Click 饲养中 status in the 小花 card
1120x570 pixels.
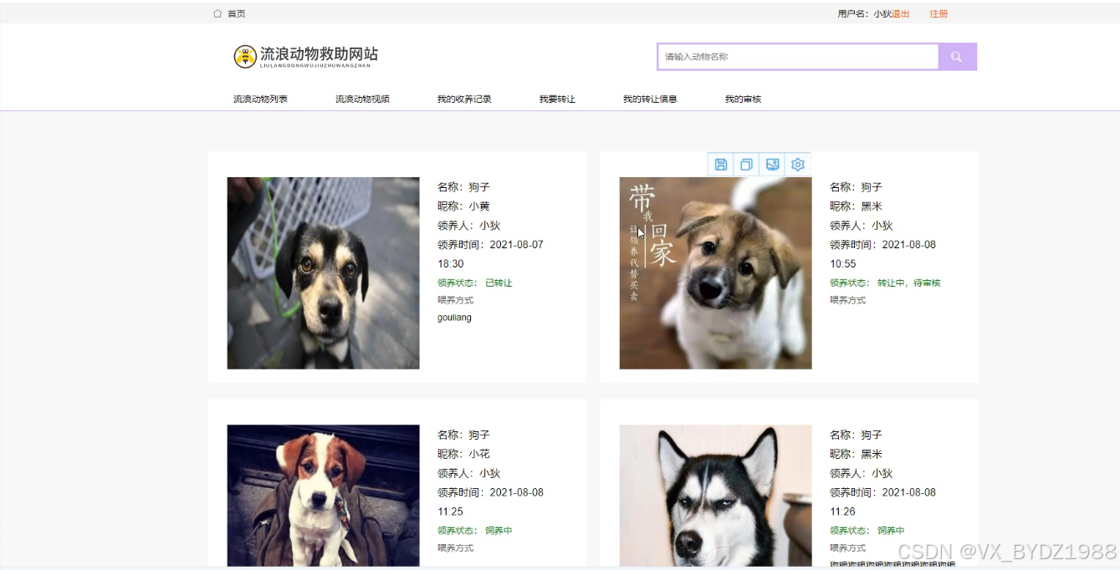point(499,531)
